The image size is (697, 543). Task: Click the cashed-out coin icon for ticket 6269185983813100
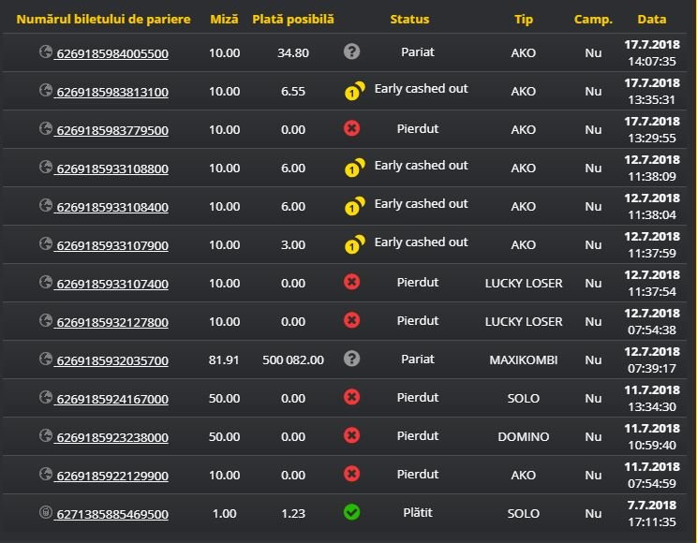[x=352, y=92]
